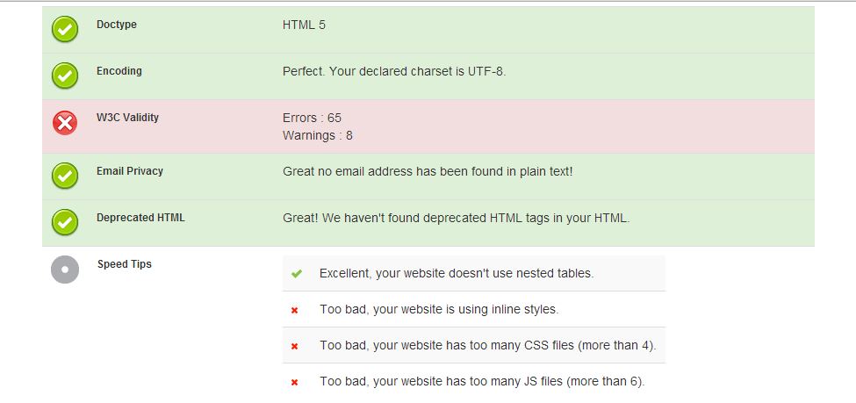
Task: Click the W3C Validity label
Action: pyautogui.click(x=127, y=118)
